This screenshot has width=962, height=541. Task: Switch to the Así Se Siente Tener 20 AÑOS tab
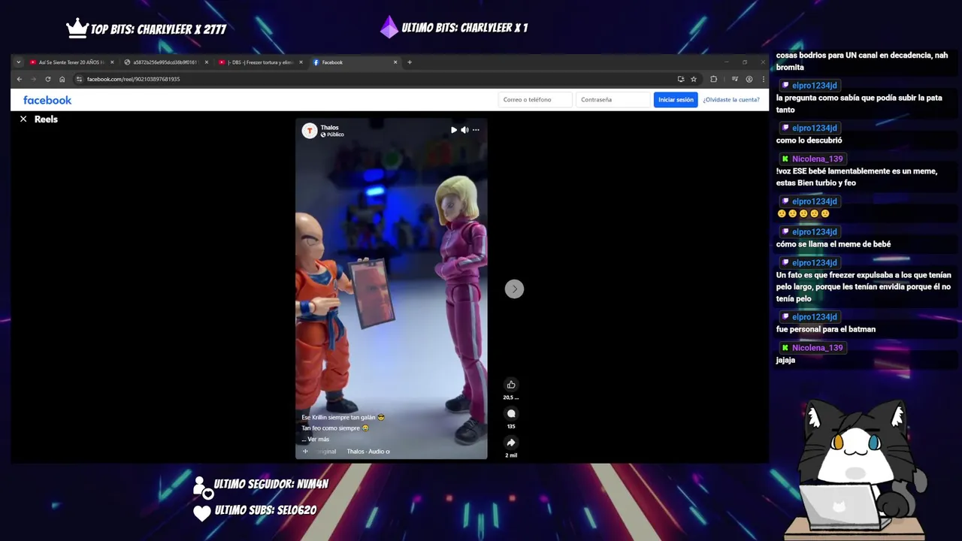click(71, 62)
